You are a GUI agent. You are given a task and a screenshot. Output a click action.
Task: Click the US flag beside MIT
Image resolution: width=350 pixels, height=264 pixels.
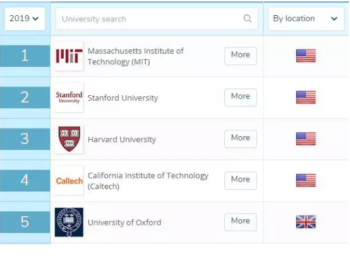(306, 55)
